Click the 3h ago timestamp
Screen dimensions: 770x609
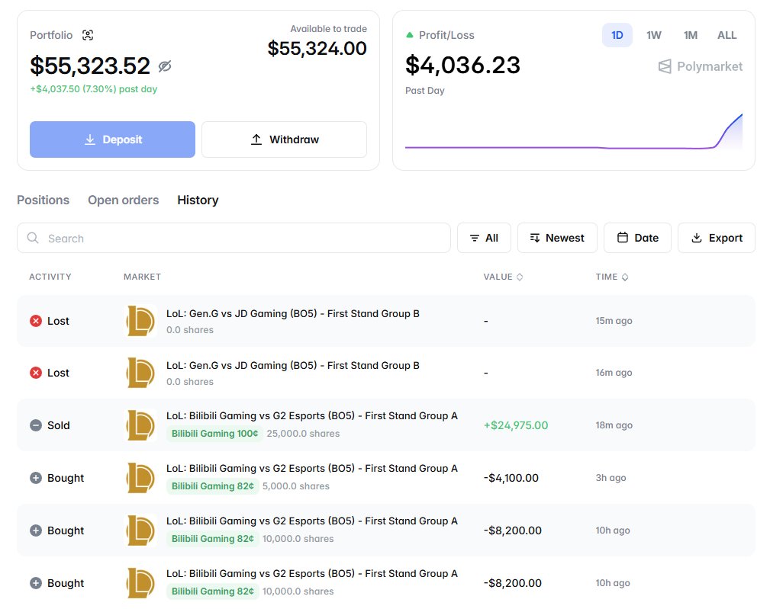(x=611, y=478)
